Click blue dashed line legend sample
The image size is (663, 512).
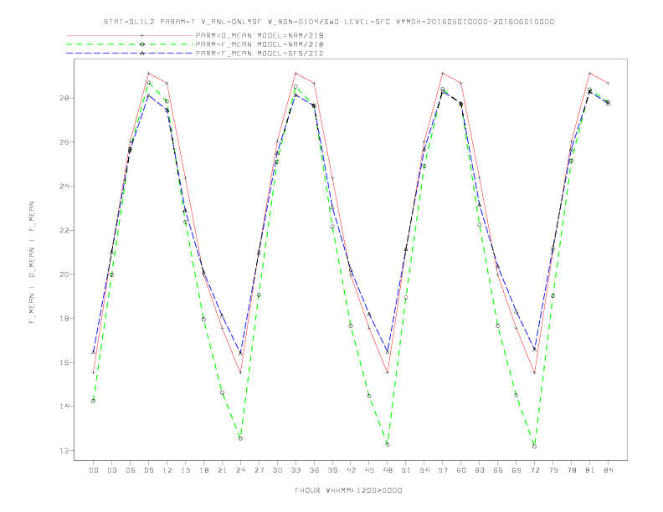click(130, 54)
